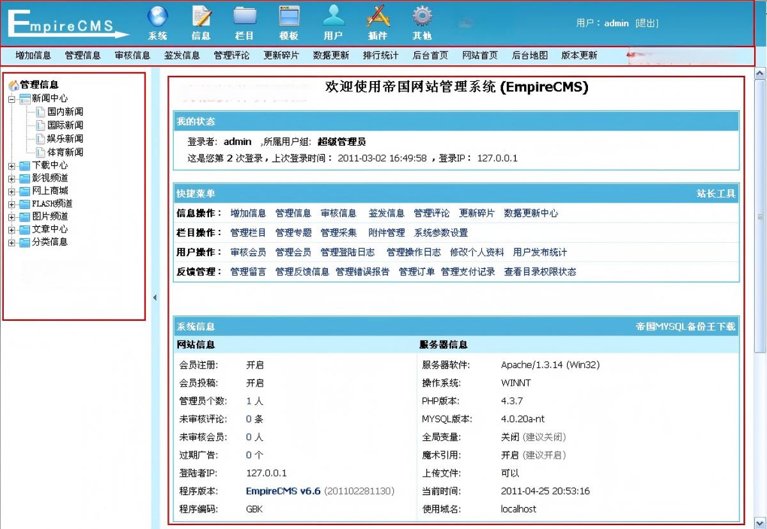Viewport: 767px width, 529px height.
Task: Click the 管理信息 home icon in the tree
Action: [x=13, y=84]
